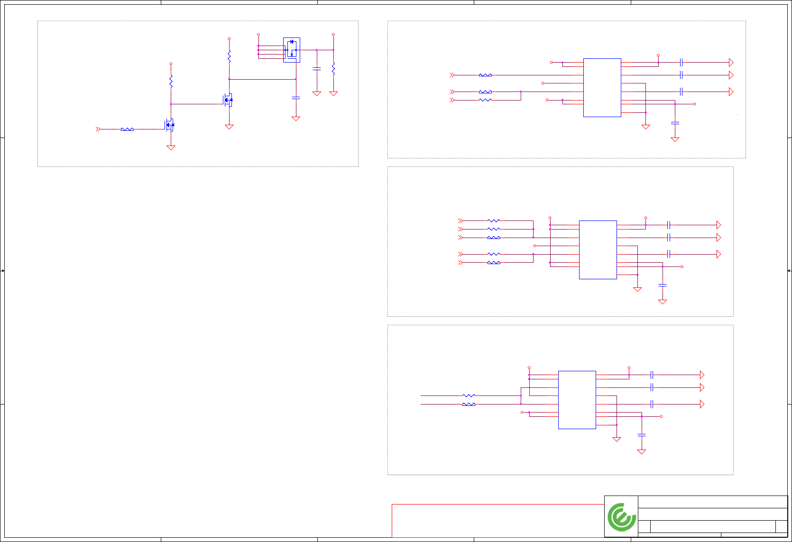Select the output capacitor beside the load resistor

(x=317, y=69)
